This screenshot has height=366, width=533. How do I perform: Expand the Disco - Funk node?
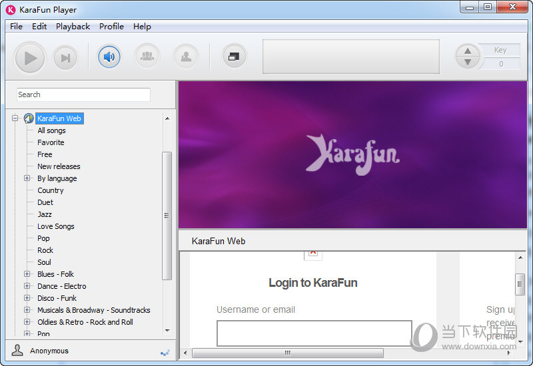coord(27,297)
